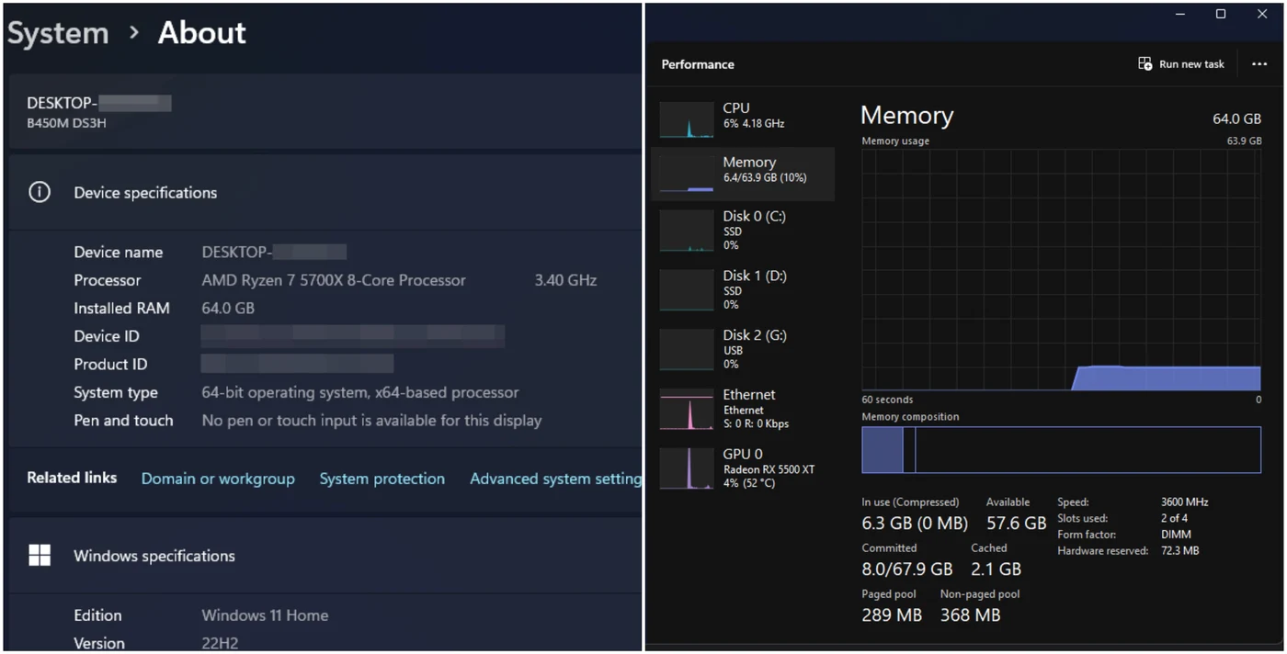Click the 64-bit operating system text
The width and height of the screenshot is (1287, 654).
coord(360,392)
